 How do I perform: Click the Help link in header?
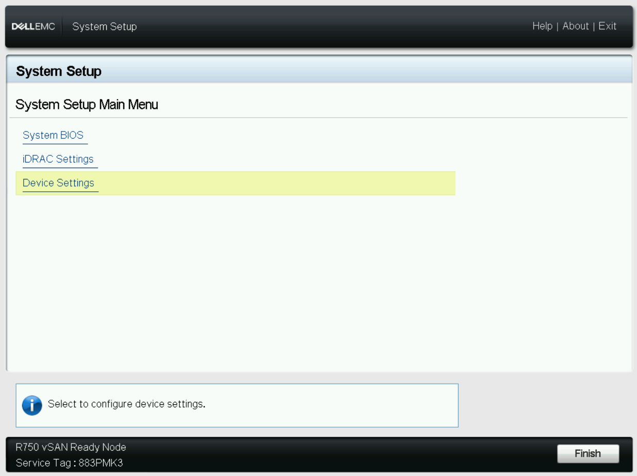(x=542, y=26)
